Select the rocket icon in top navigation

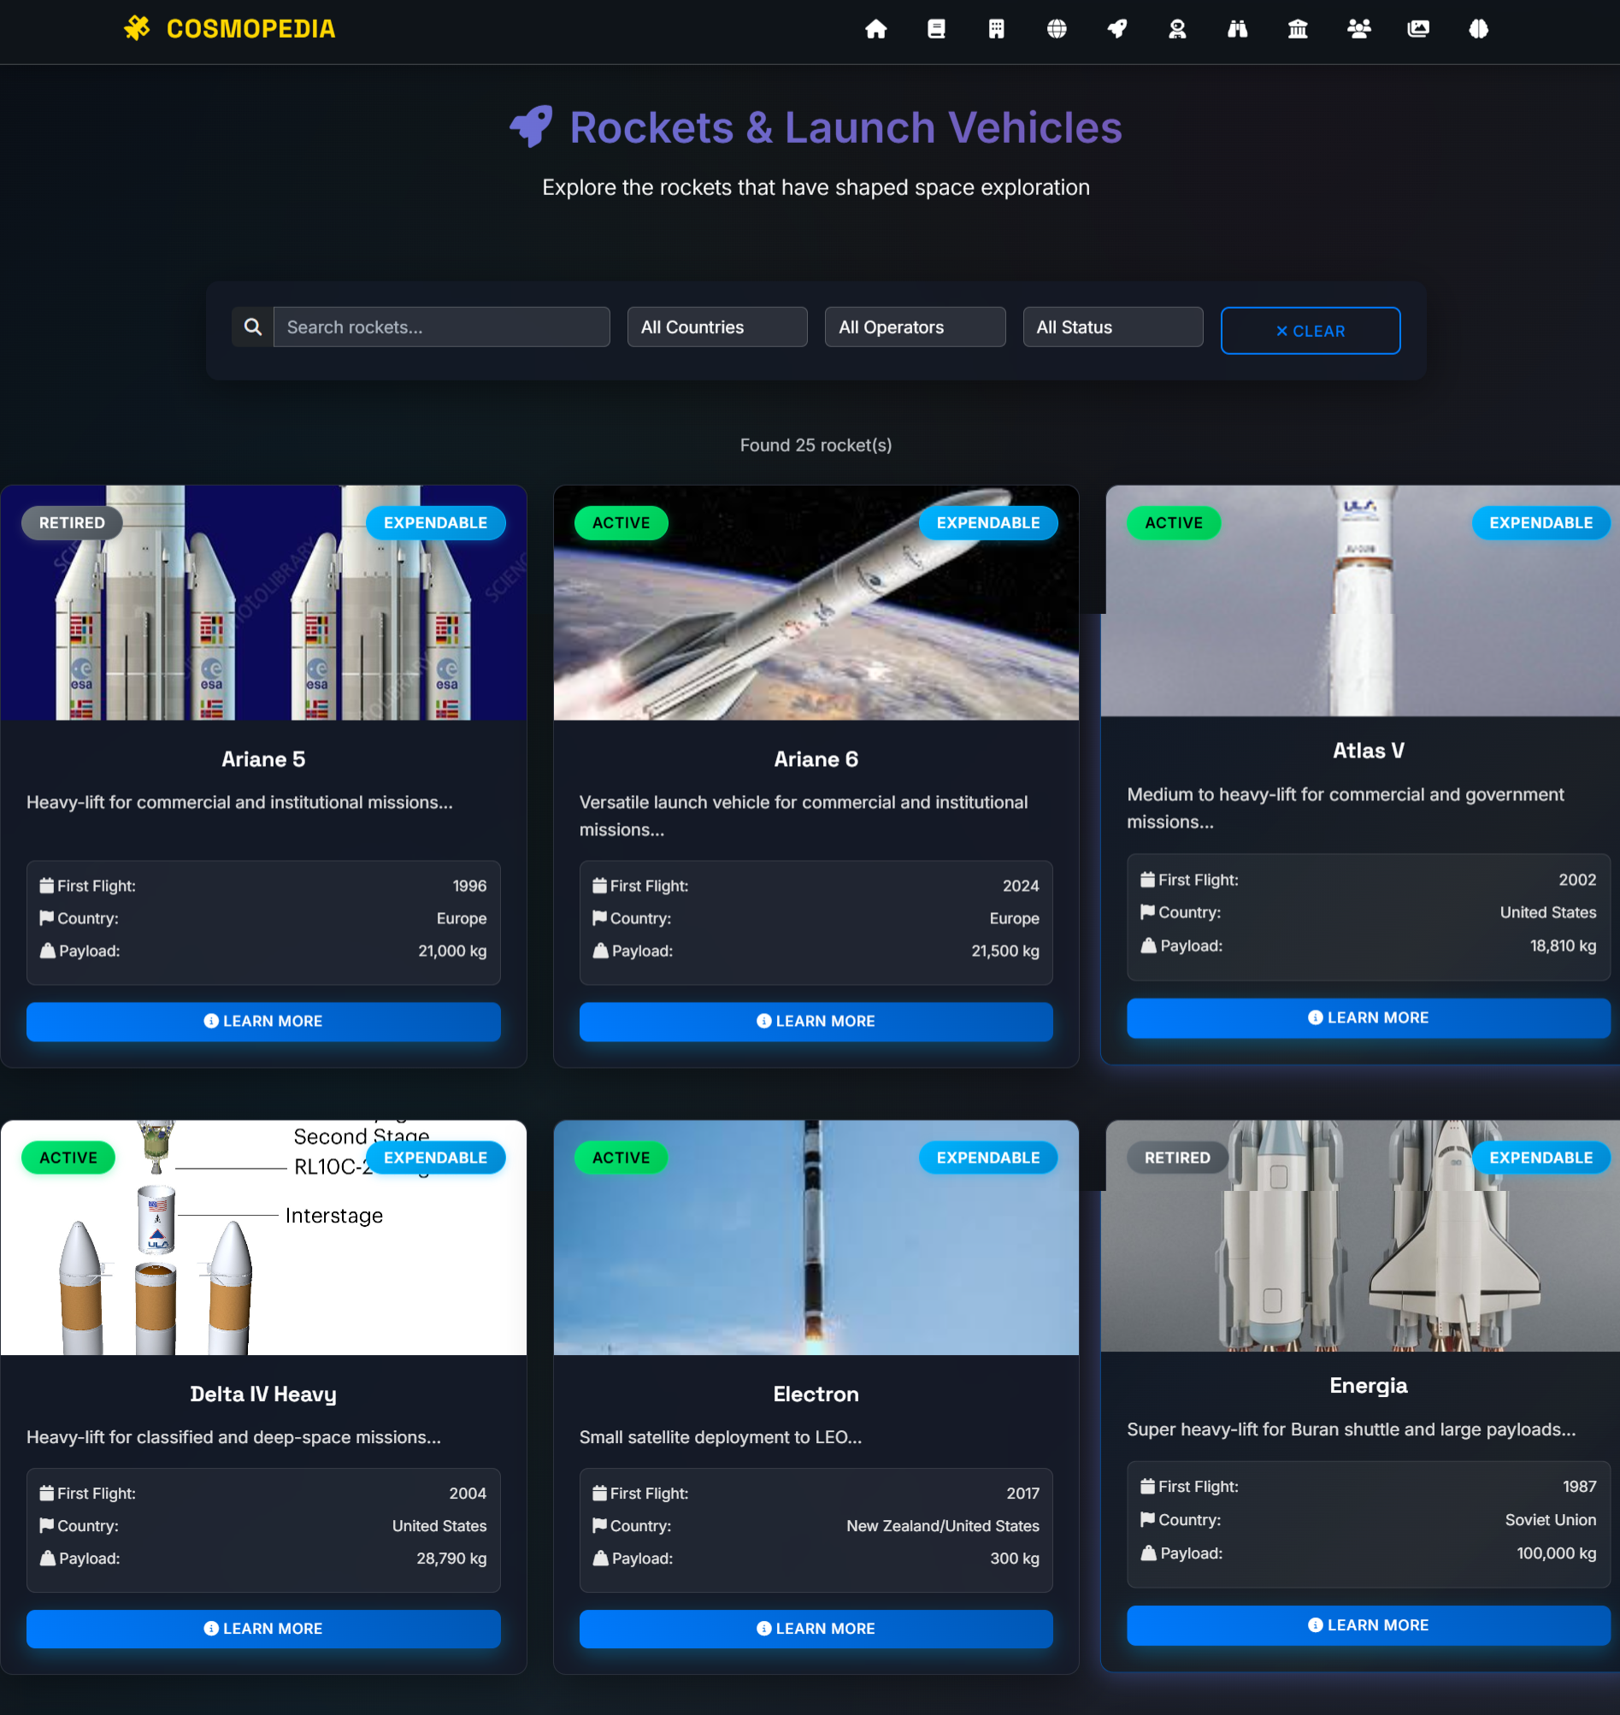1117,29
